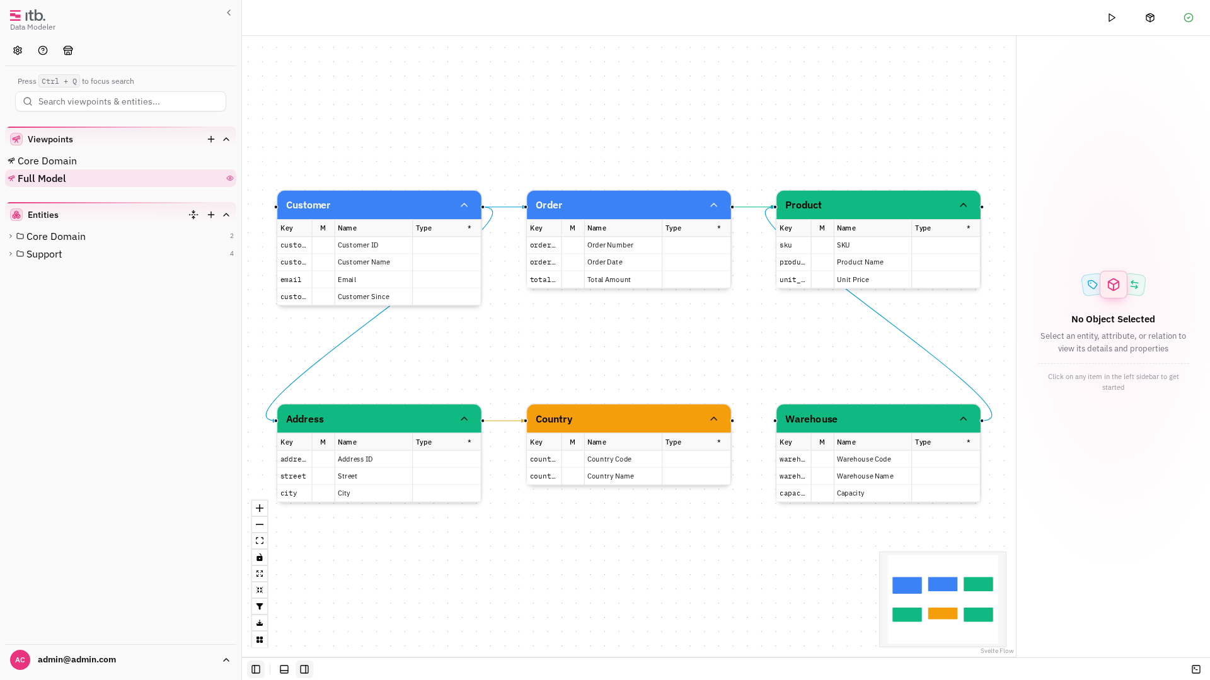Open the settings gear in sidebar

18,50
